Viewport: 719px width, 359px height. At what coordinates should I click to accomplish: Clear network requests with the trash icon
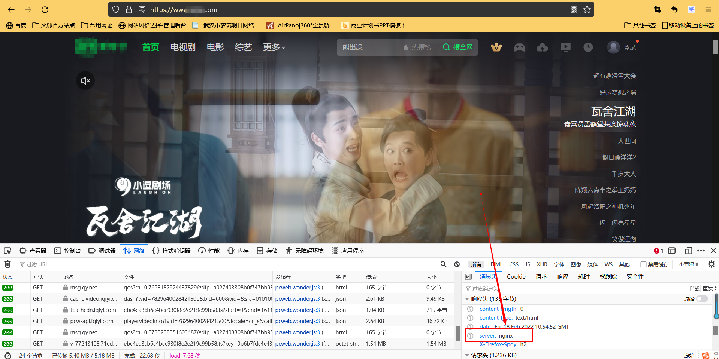coord(7,264)
